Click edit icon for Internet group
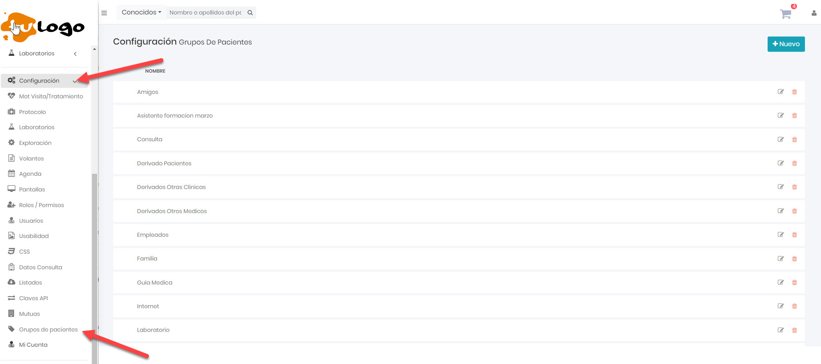Viewport: 821px width, 364px height. [780, 306]
